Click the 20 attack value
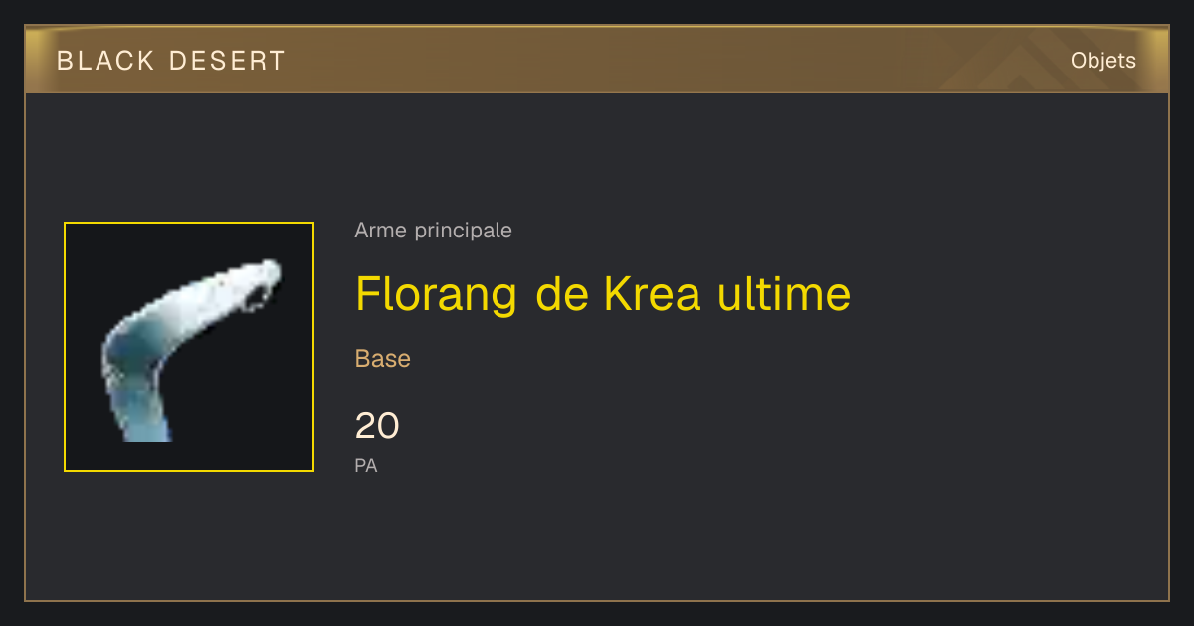The image size is (1194, 626). 377,426
